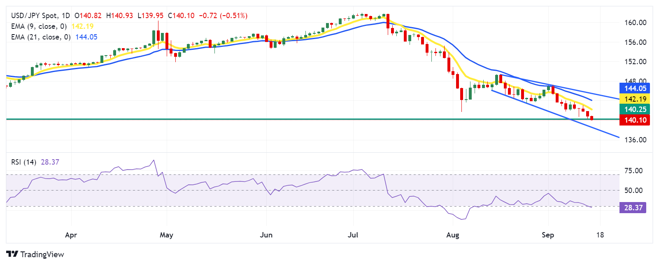Click the Sep label on time axis
659x265 pixels.
[x=548, y=235]
